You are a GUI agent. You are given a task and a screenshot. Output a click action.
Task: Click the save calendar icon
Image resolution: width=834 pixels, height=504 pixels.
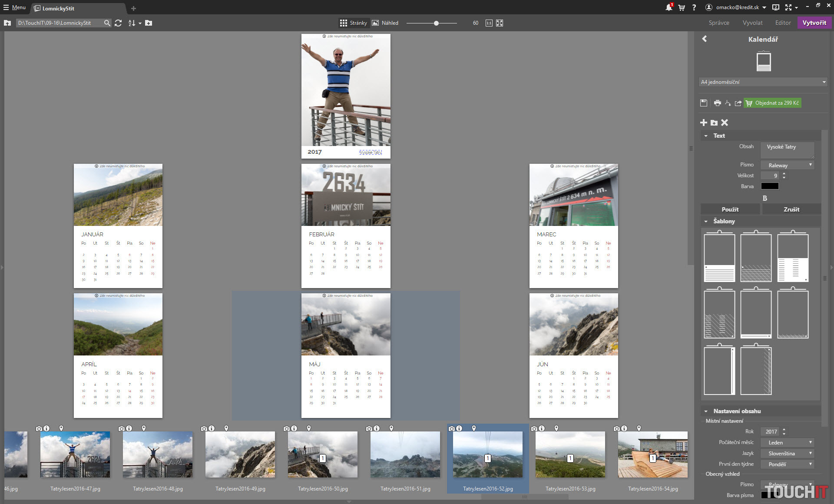point(704,103)
